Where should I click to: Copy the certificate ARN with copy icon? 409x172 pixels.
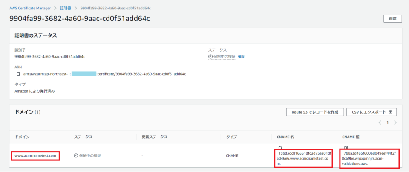[x=18, y=74]
